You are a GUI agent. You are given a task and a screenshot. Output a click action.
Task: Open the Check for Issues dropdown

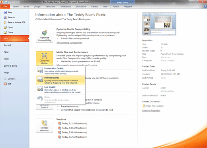click(45, 107)
